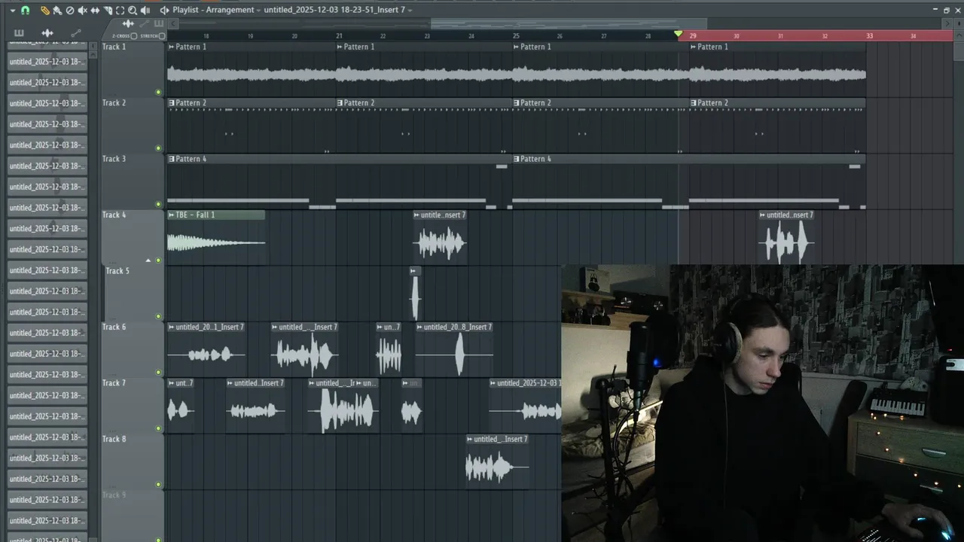Select the Select tool

pyautogui.click(x=120, y=11)
